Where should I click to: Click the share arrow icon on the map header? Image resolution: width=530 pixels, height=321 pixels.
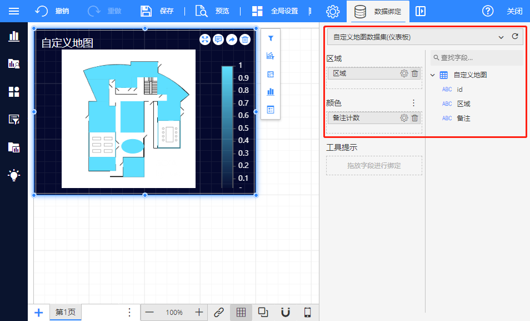click(232, 39)
